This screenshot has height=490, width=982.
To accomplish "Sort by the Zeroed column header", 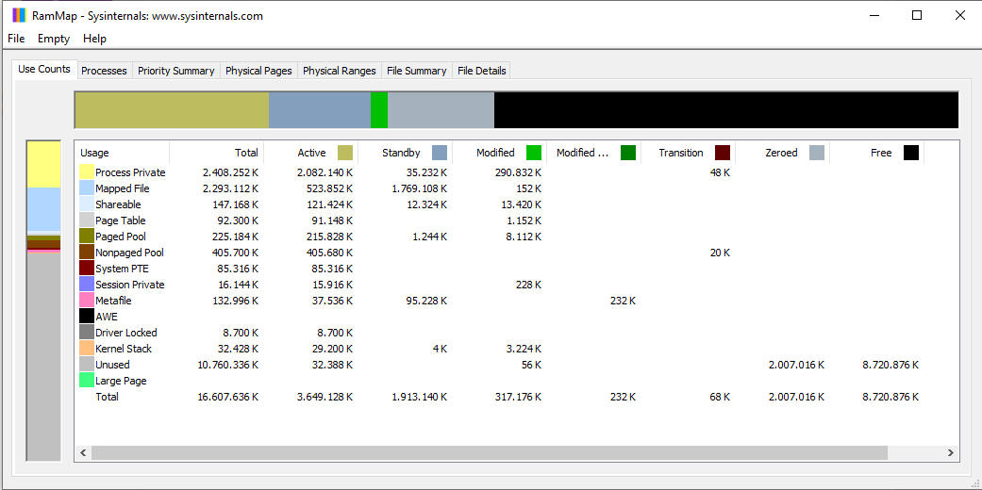I will tap(783, 153).
